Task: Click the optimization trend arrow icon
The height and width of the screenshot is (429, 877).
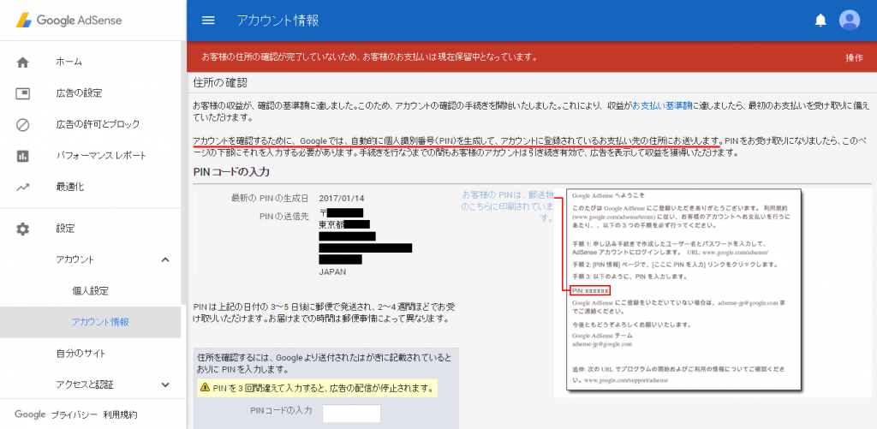Action: coord(23,187)
